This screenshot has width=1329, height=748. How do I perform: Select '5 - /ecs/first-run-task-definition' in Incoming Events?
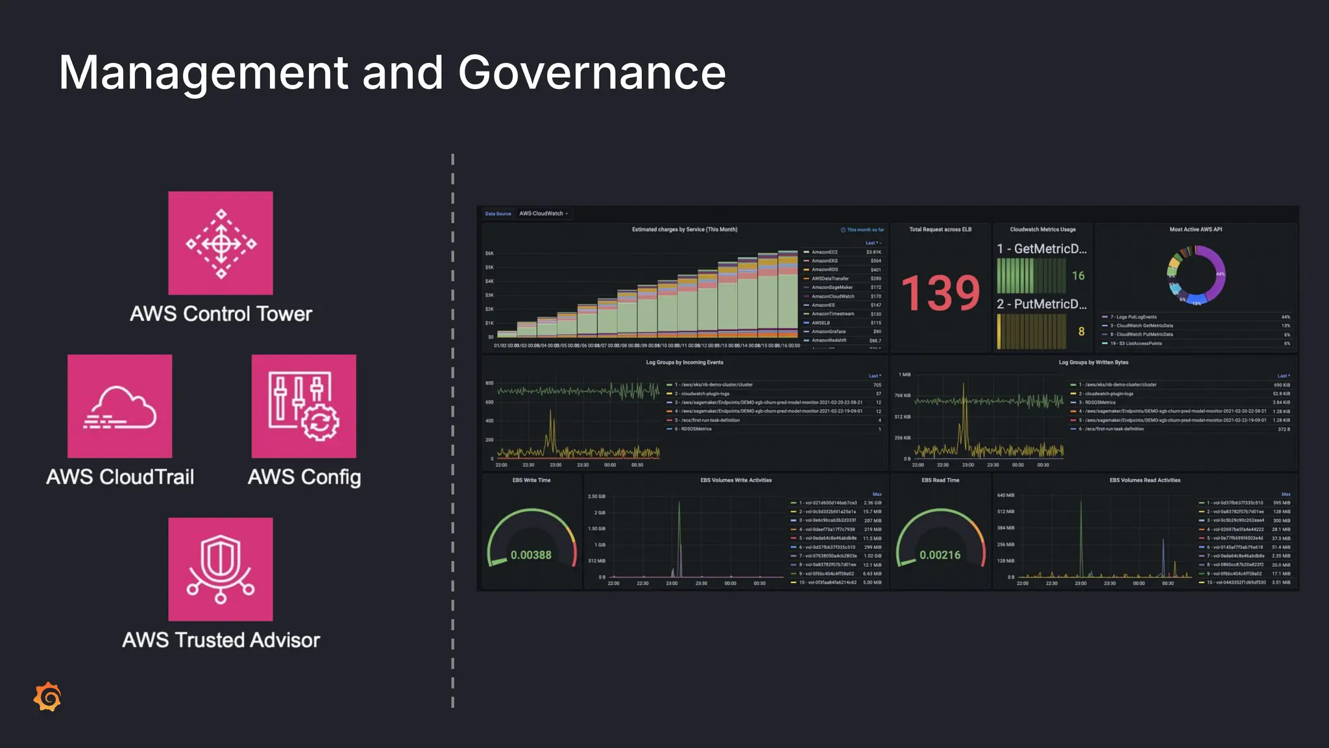[x=707, y=420]
